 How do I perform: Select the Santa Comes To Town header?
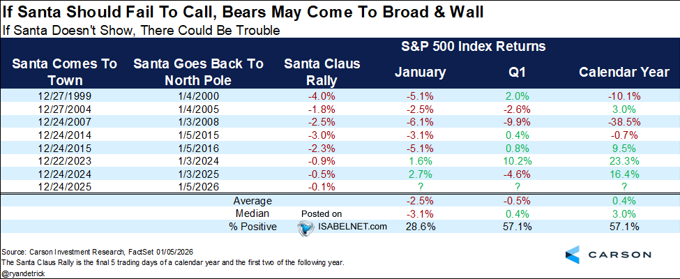(x=63, y=71)
